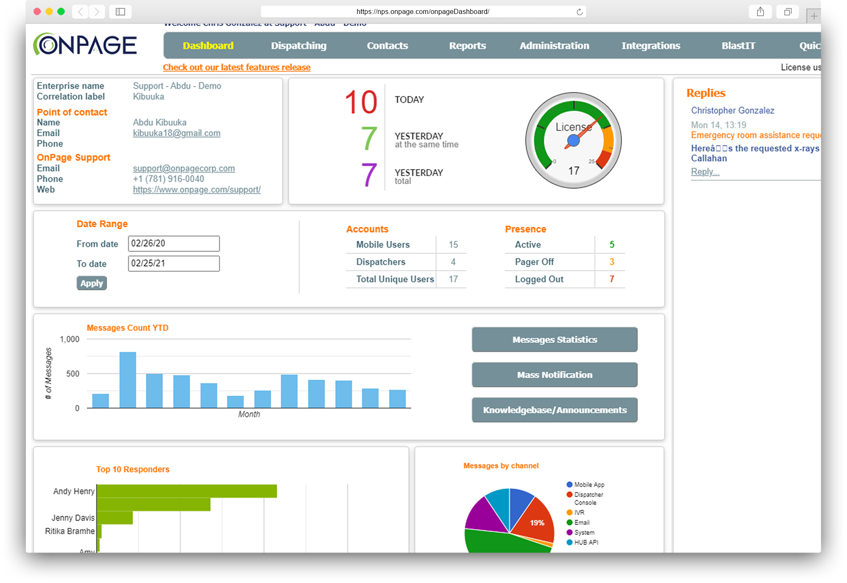Open the Contacts menu
Image resolution: width=847 pixels, height=583 pixels.
387,46
